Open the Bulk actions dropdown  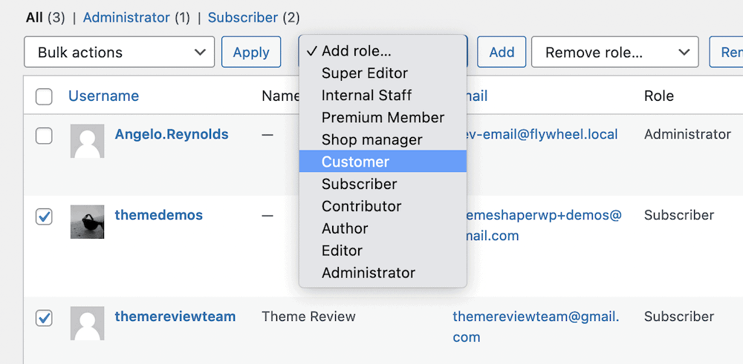pos(119,52)
